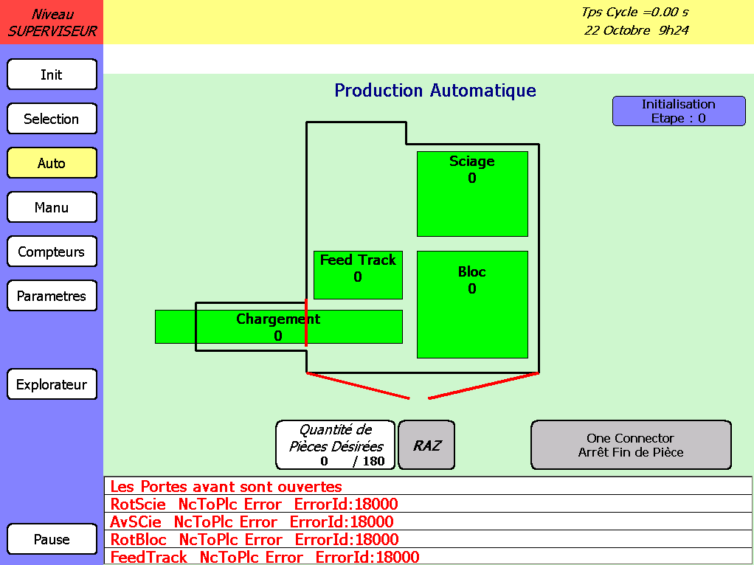Launch the Explorateur button
This screenshot has height=565, width=754.
click(x=52, y=384)
